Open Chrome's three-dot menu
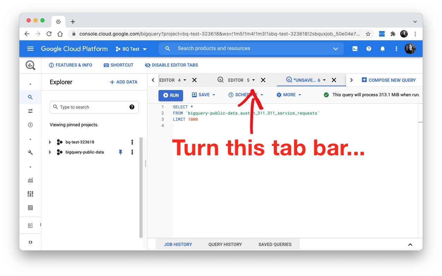Viewport: 442px width, 276px height. 415,34
